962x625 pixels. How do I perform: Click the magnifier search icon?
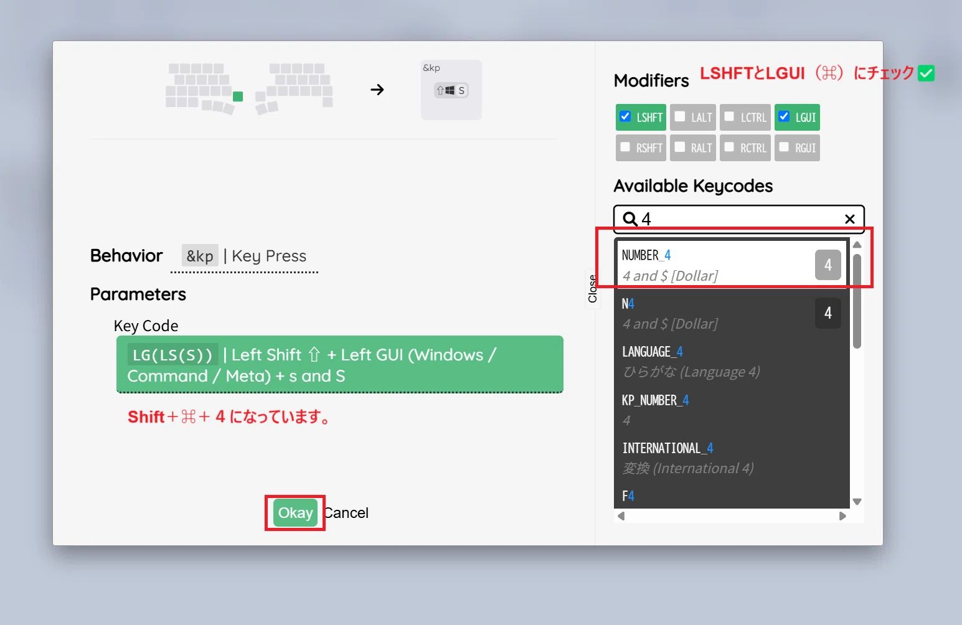630,219
